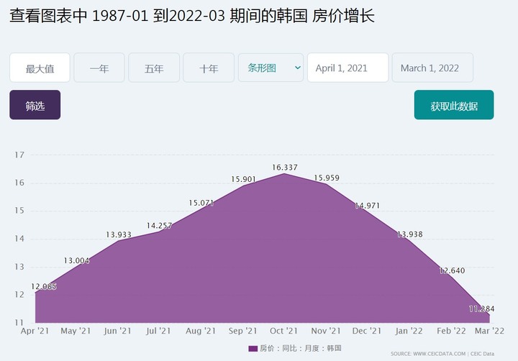The image size is (518, 361).
Task: Click the data label 14.971
Action: click(368, 206)
